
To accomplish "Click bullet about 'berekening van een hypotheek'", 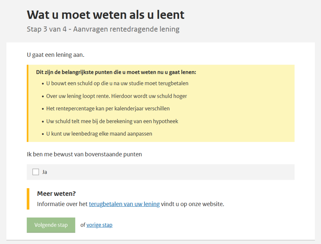I will tap(112, 121).
